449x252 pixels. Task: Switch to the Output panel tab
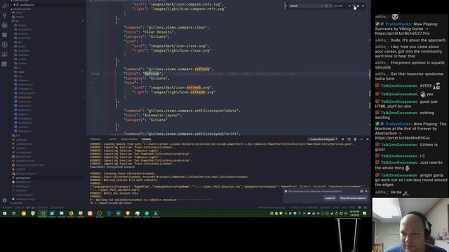coord(113,139)
